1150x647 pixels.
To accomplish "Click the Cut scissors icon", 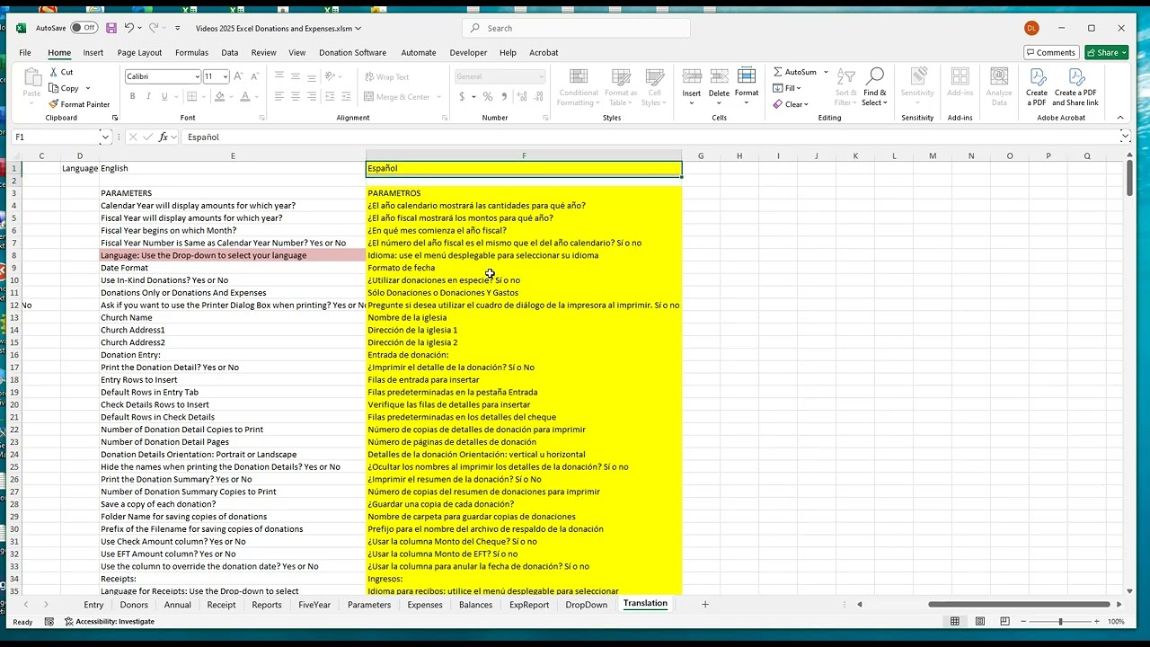I will click(x=54, y=72).
